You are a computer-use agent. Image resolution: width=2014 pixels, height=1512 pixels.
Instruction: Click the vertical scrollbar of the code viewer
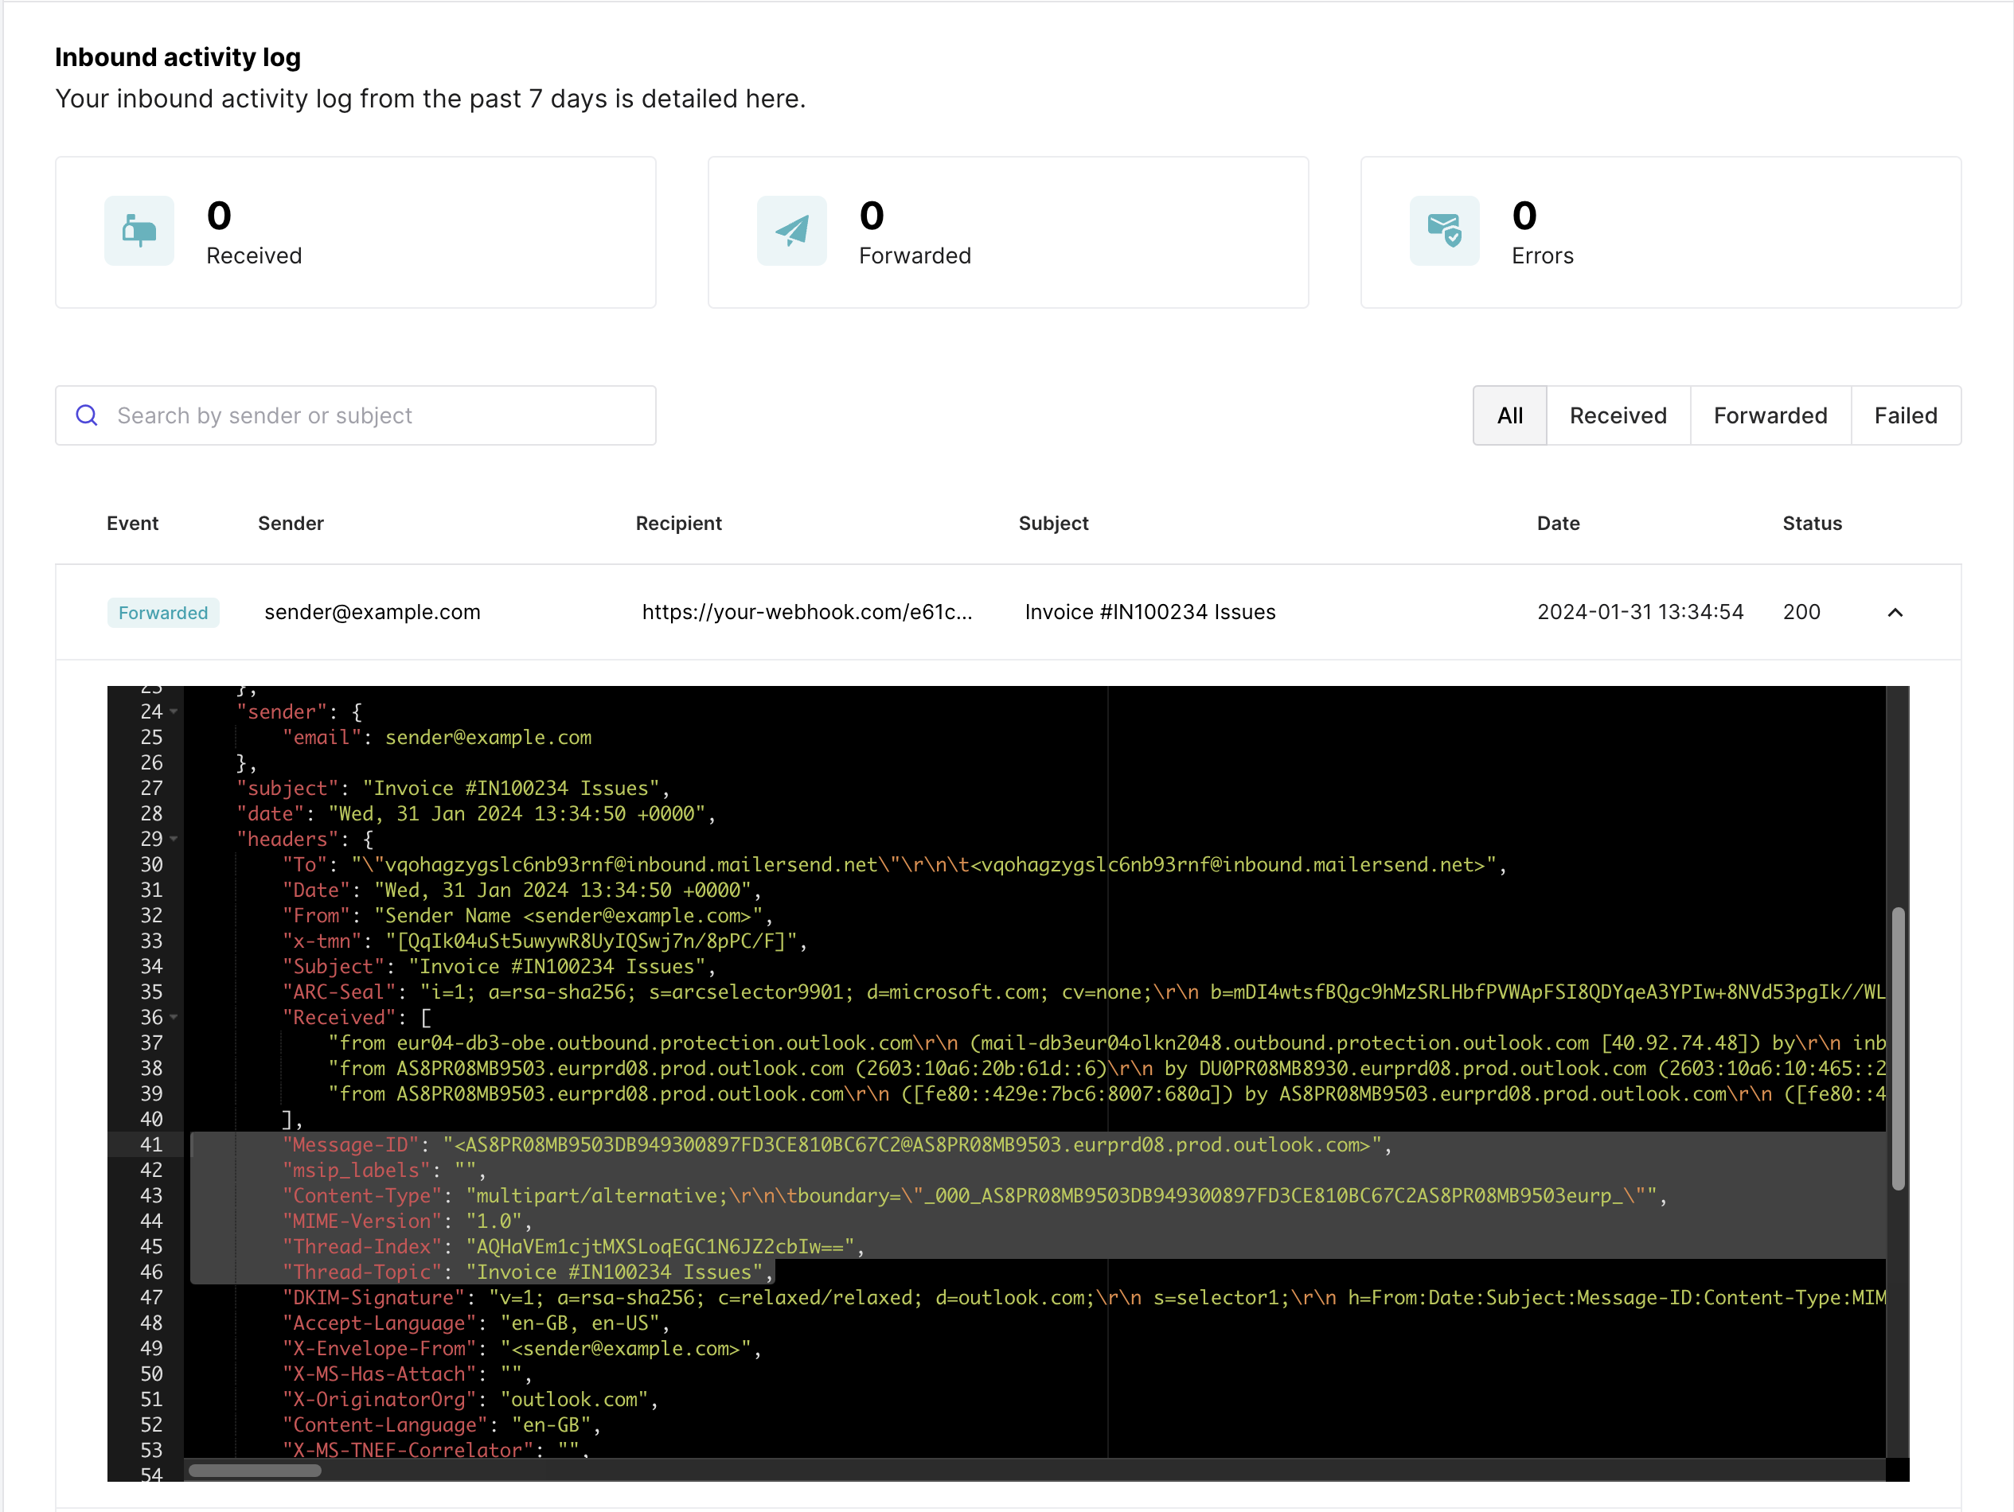[x=1898, y=1049]
